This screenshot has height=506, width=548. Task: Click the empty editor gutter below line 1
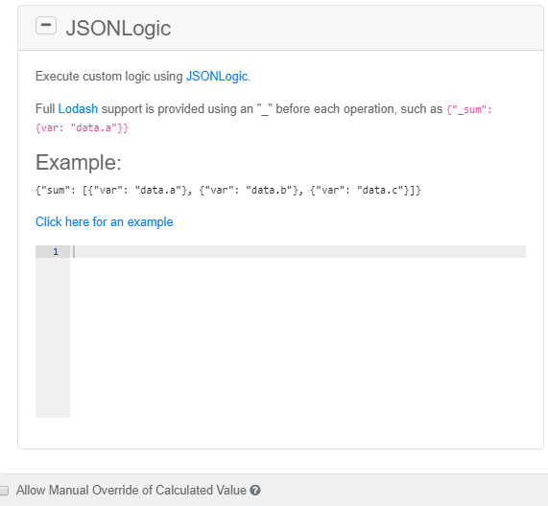(x=53, y=337)
